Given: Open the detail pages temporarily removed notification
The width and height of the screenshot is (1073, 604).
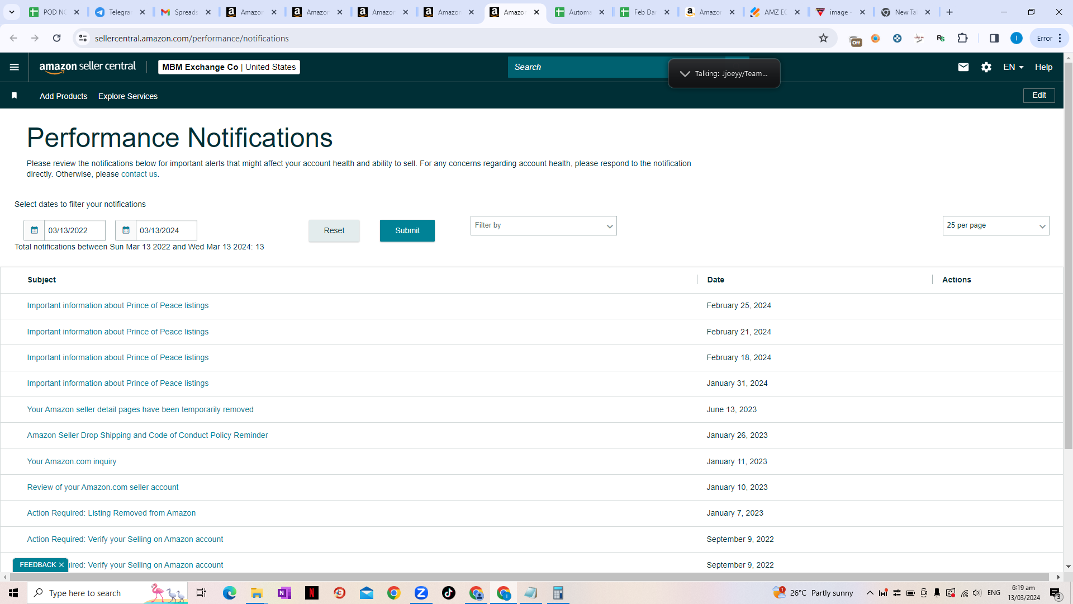Looking at the screenshot, I should [x=140, y=410].
